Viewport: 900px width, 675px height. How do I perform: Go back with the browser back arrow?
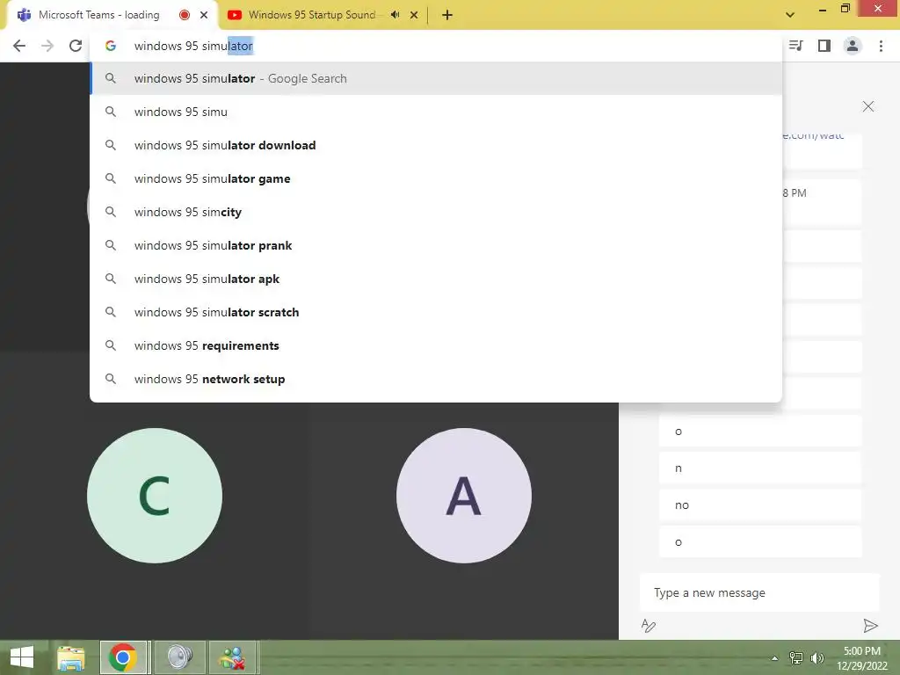pyautogui.click(x=19, y=46)
